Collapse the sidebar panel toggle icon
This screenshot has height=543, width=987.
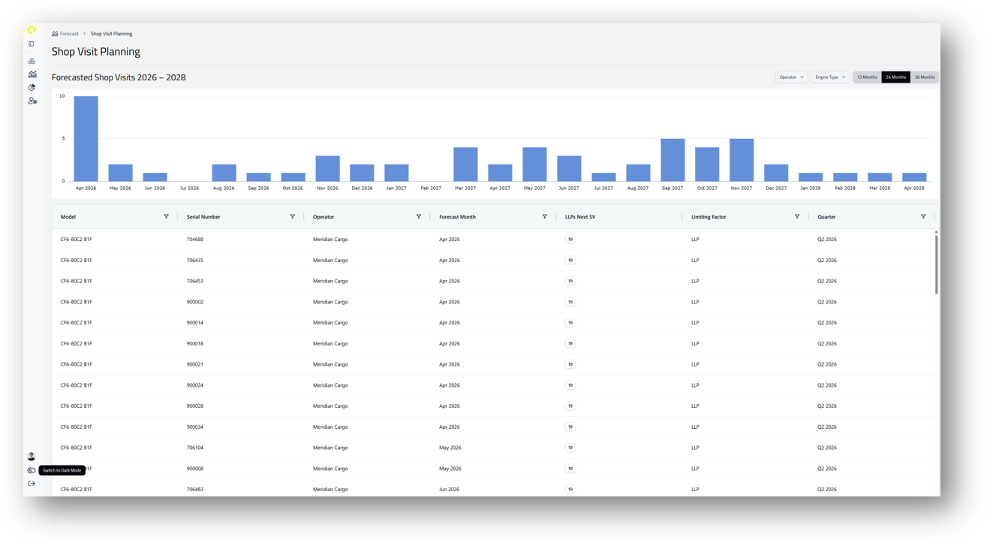32,44
